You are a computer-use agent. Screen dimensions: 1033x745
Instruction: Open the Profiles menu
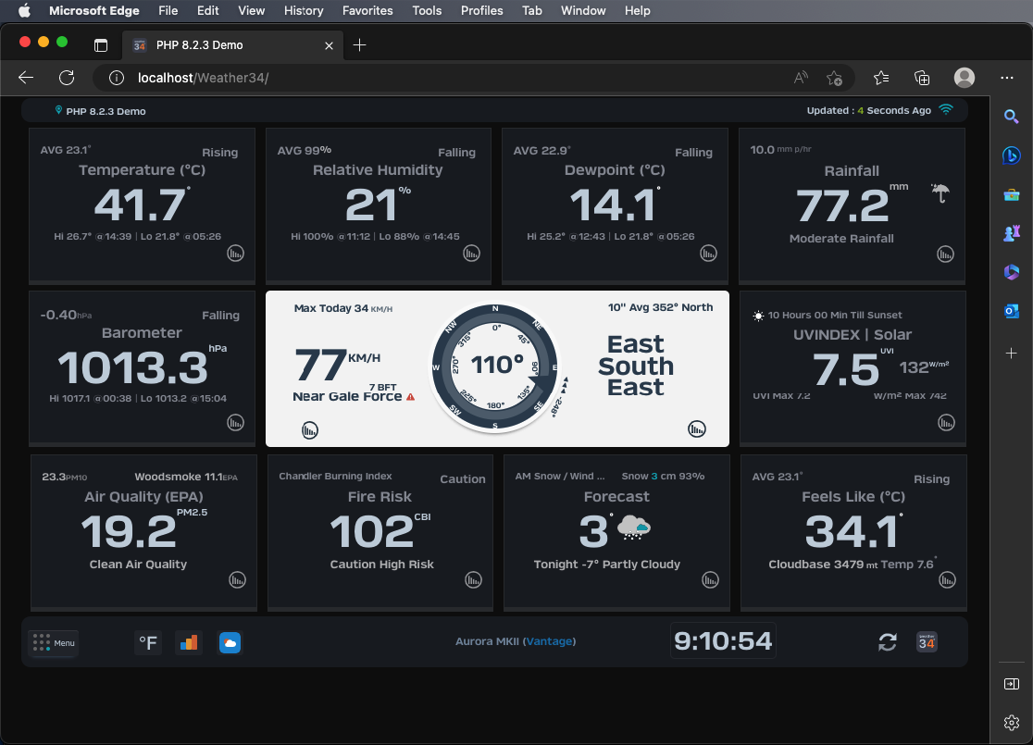click(481, 10)
